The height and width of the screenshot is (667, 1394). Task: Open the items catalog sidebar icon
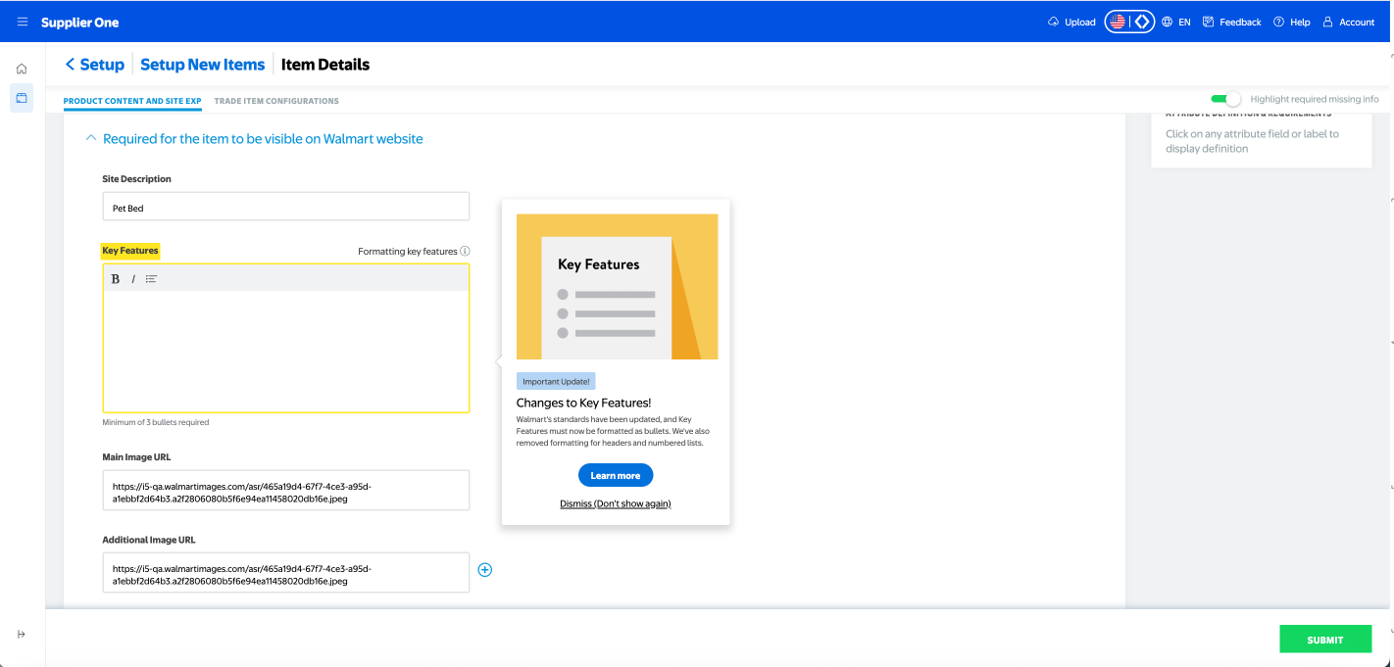(x=22, y=98)
